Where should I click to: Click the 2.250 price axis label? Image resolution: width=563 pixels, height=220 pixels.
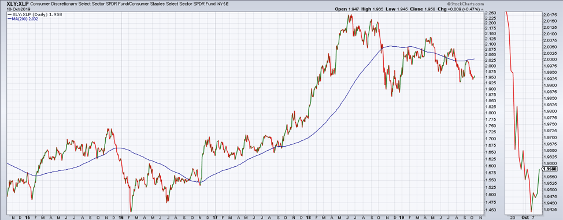coord(490,13)
